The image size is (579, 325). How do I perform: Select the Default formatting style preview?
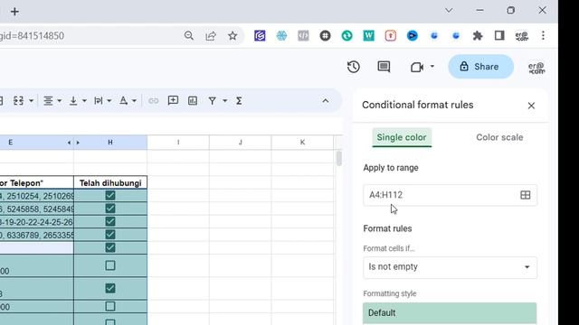(450, 313)
